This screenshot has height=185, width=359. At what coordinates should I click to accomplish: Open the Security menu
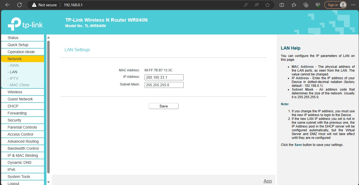(x=23, y=120)
